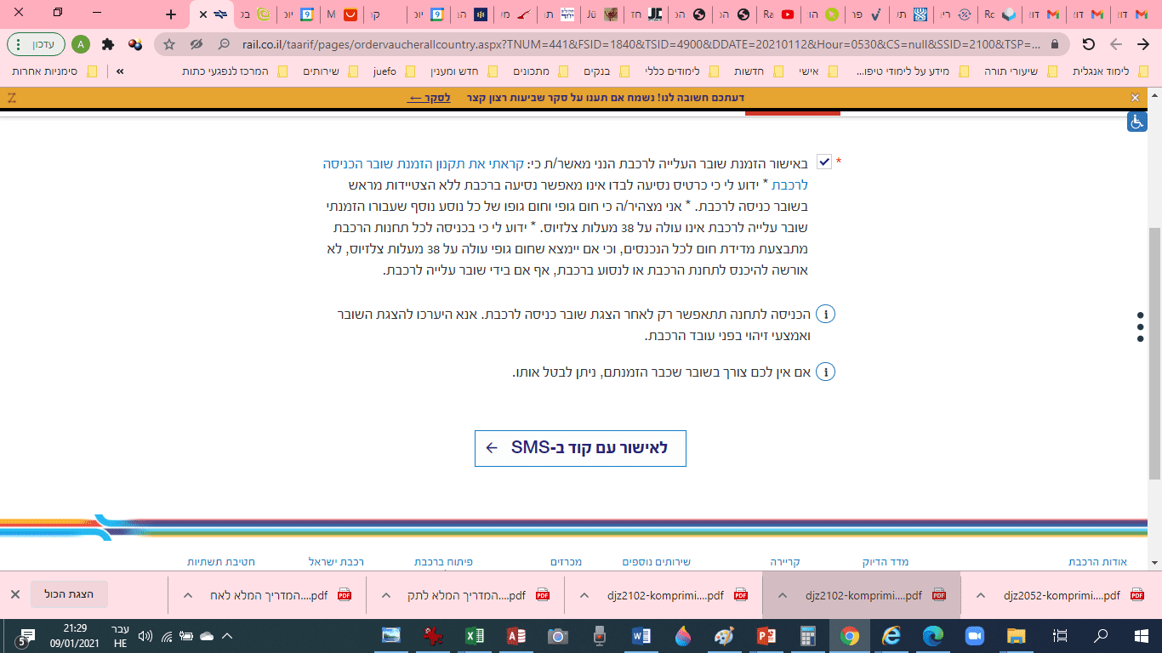Expand options for "המדריך המלא לאח" download
This screenshot has height=653, width=1162.
[189, 595]
